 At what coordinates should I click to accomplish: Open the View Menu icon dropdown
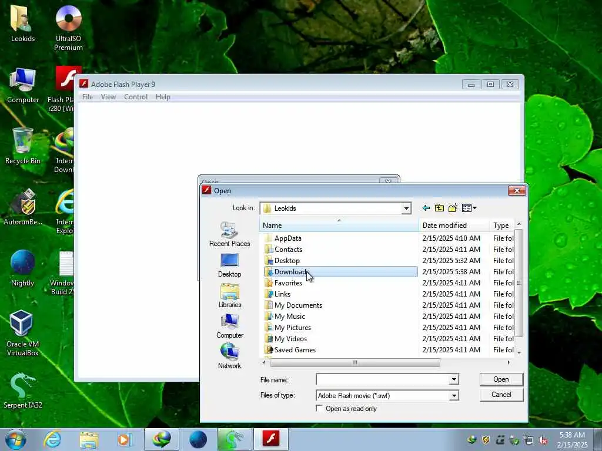click(469, 208)
